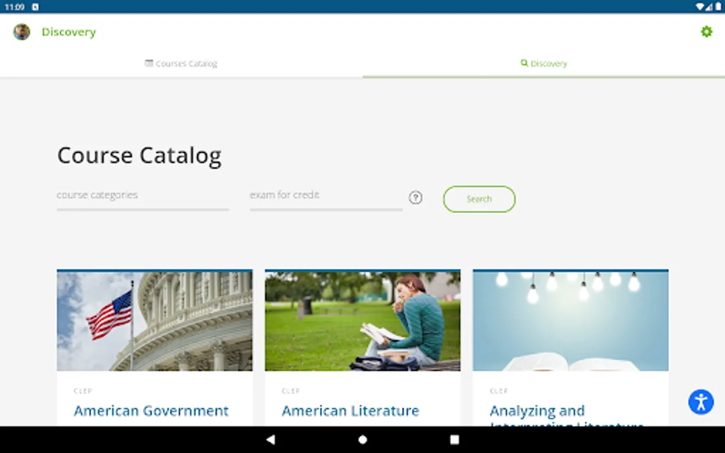Expand the exam for credit dropdown

(x=326, y=198)
